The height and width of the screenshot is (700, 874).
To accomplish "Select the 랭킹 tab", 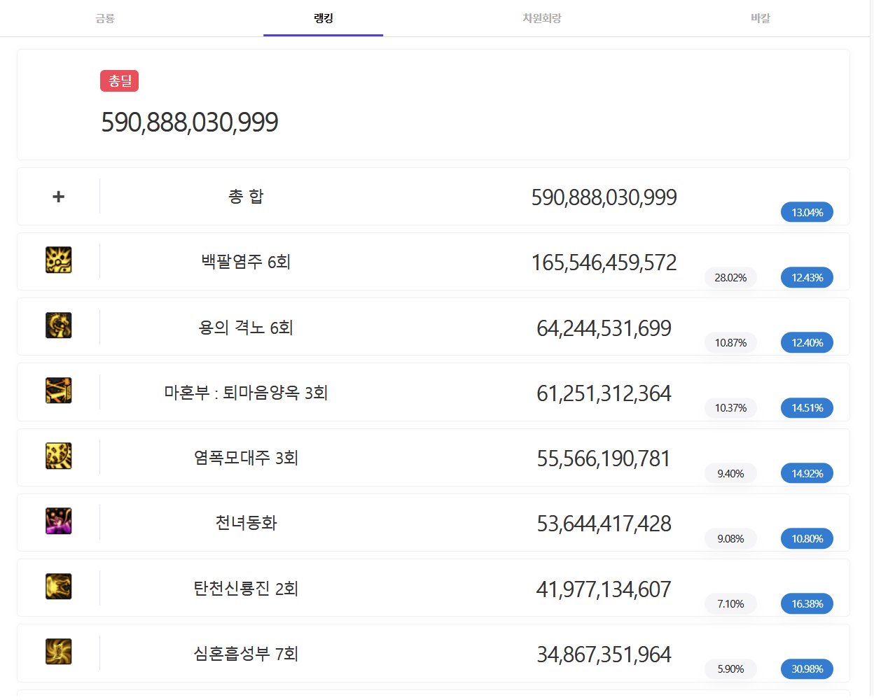I will click(x=323, y=18).
